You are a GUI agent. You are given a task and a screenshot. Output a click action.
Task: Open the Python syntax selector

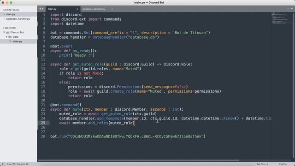[283, 164]
